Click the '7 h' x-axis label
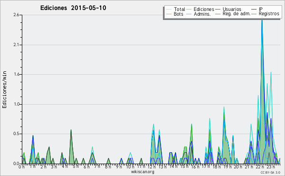 coord(97,166)
